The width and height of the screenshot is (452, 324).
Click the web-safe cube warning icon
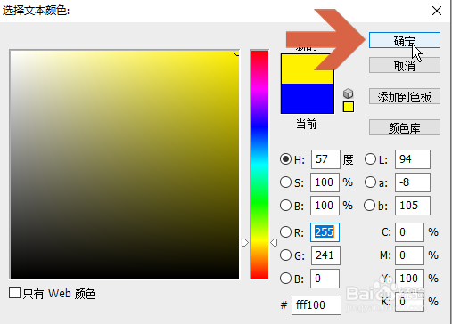349,93
